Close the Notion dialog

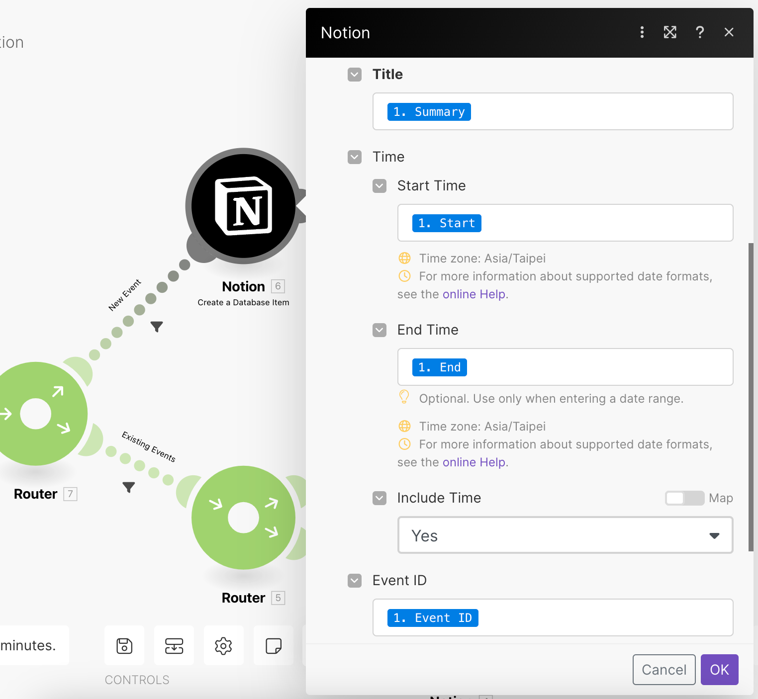[x=729, y=32]
